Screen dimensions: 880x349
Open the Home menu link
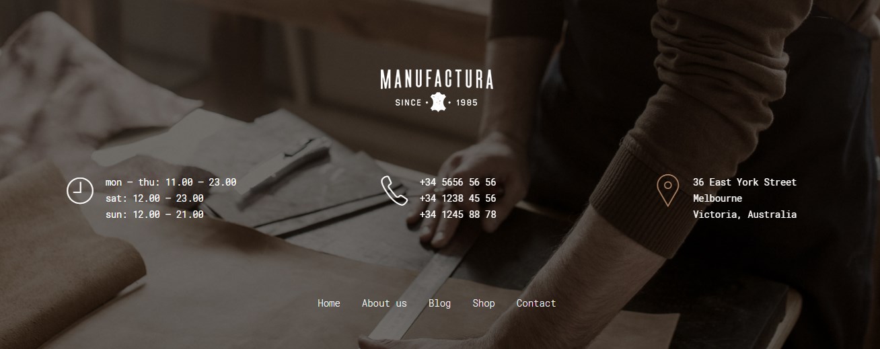click(329, 303)
